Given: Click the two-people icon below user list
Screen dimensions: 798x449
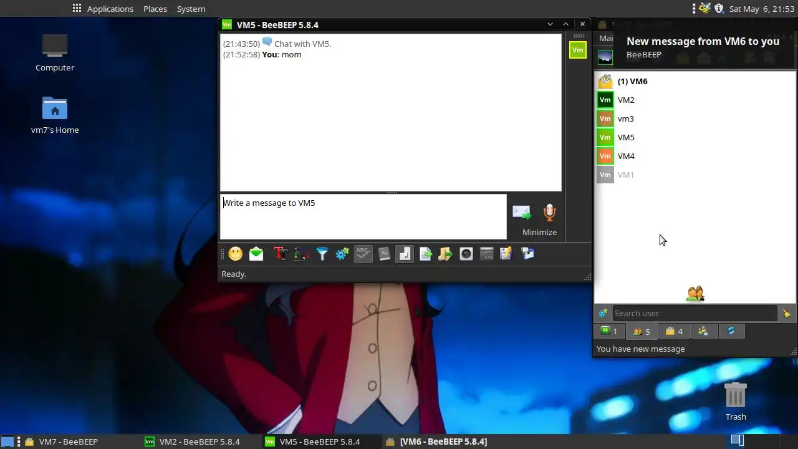Looking at the screenshot, I should pyautogui.click(x=695, y=293).
